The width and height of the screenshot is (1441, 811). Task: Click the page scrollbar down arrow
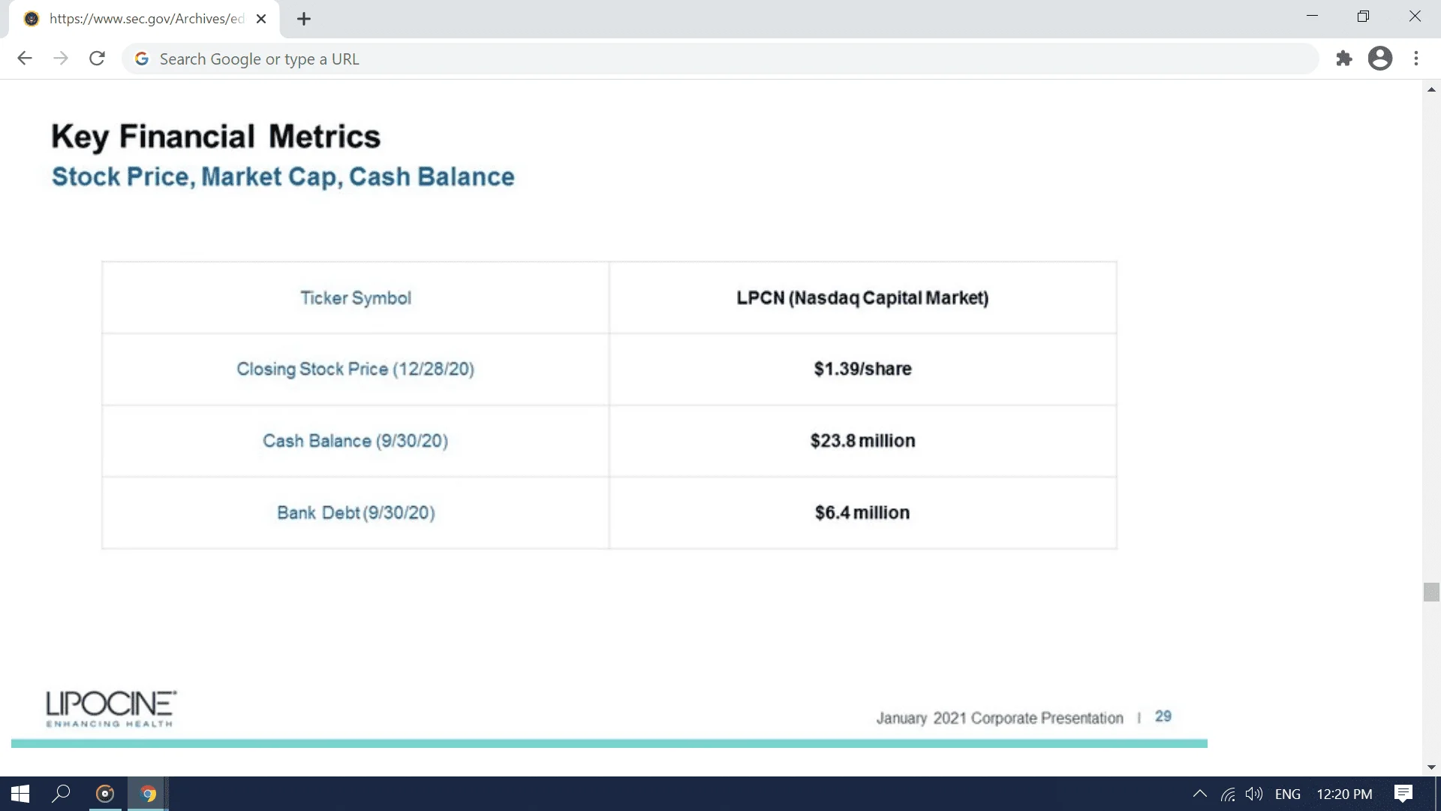[1431, 767]
